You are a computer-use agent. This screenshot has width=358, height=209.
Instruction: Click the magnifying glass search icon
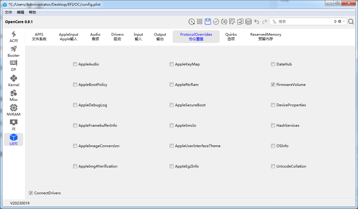pos(351,22)
